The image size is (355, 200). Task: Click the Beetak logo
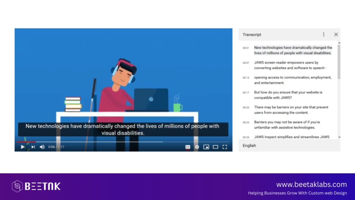(x=36, y=186)
